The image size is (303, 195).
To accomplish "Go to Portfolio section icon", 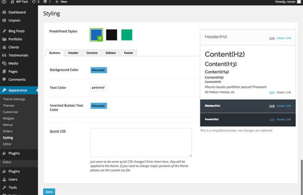I will (4, 39).
